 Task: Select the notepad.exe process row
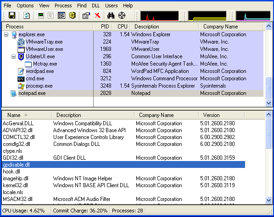click(132, 93)
